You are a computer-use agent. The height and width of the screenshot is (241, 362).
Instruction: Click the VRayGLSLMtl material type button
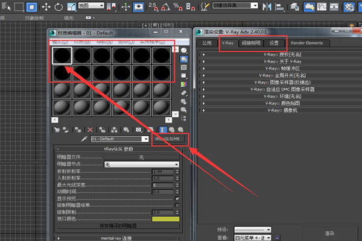tap(171, 139)
